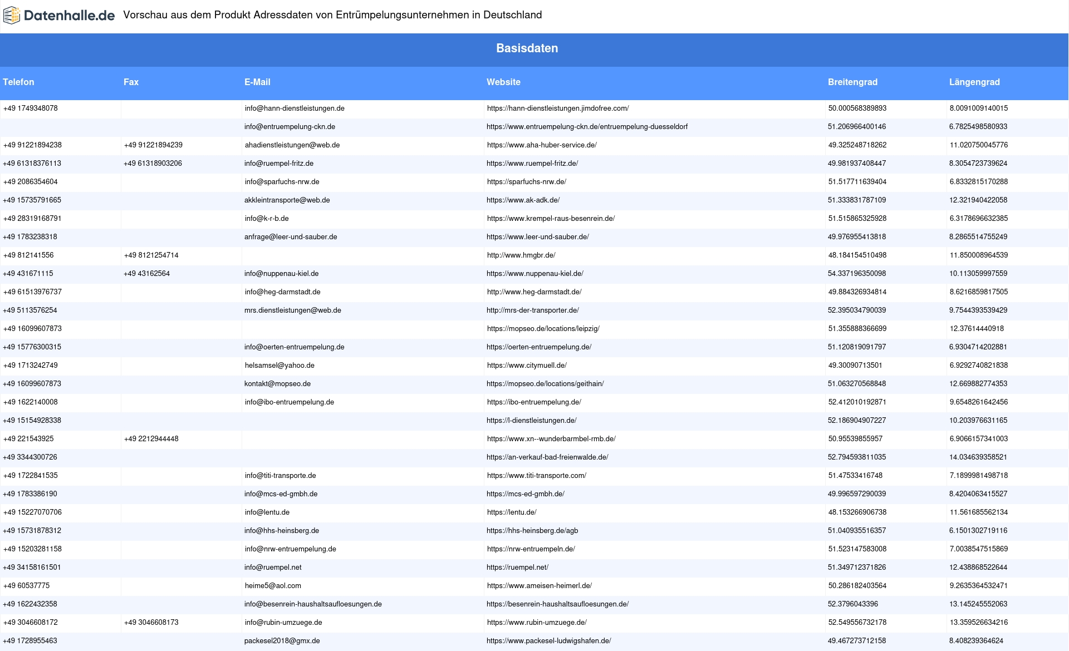
Task: Click the Datenhalle.de brand name
Action: coord(70,16)
